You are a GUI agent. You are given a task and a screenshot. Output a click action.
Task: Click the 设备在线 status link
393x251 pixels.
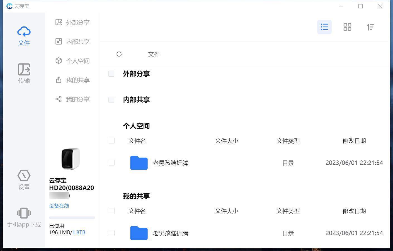(x=59, y=206)
